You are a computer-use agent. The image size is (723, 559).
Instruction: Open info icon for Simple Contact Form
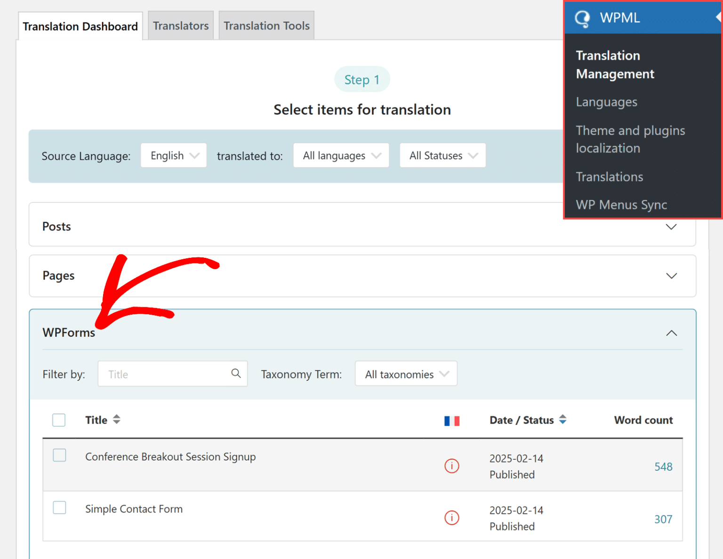[x=451, y=518]
